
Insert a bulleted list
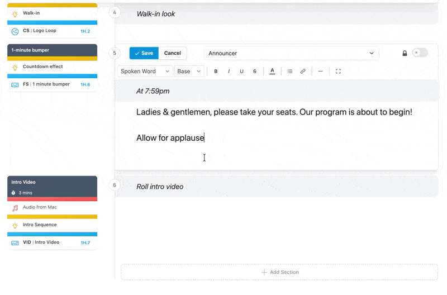pos(290,72)
